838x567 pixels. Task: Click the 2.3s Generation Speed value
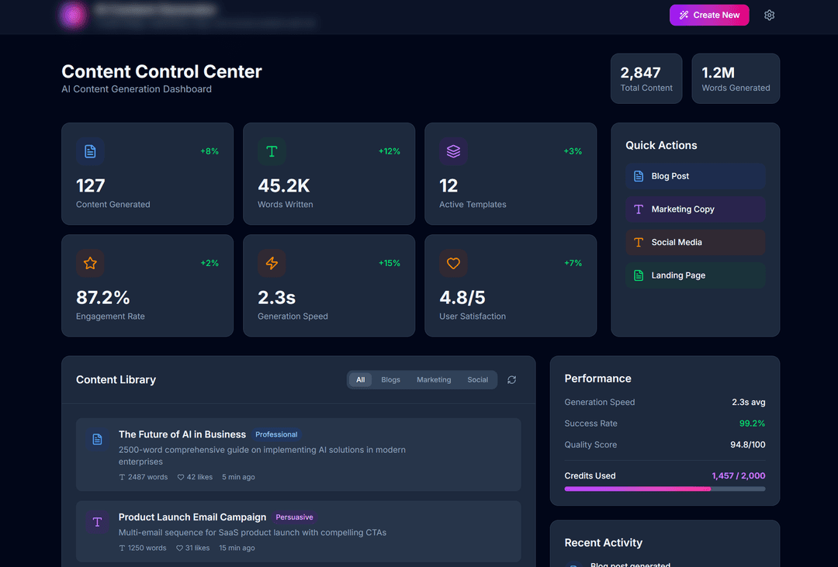pos(277,298)
